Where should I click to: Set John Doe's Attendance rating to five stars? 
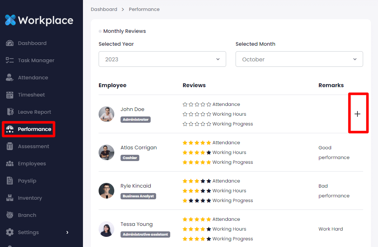(x=209, y=105)
